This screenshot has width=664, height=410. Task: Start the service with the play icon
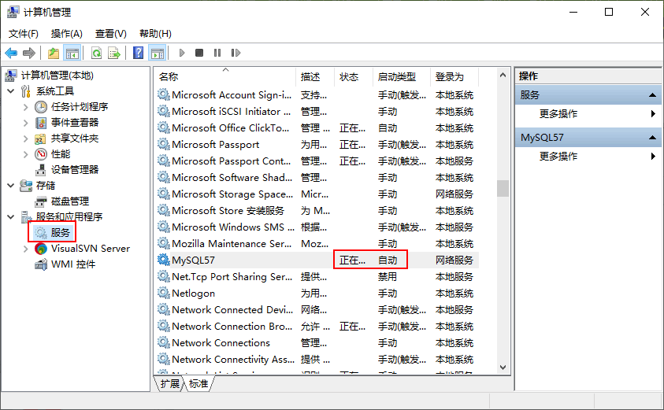pos(182,53)
